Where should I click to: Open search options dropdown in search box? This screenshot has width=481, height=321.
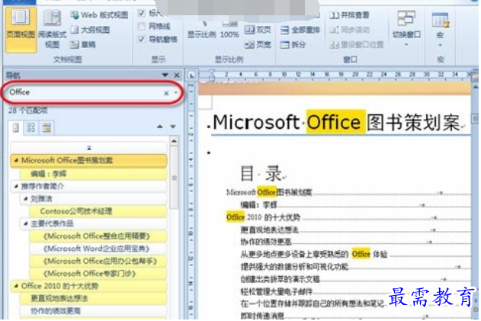coord(176,93)
